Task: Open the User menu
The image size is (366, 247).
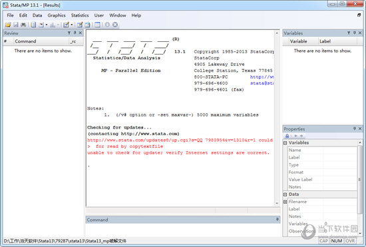Action: tap(99, 15)
